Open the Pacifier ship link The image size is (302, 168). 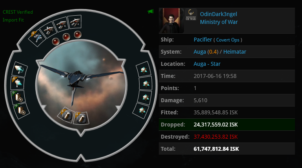click(203, 40)
